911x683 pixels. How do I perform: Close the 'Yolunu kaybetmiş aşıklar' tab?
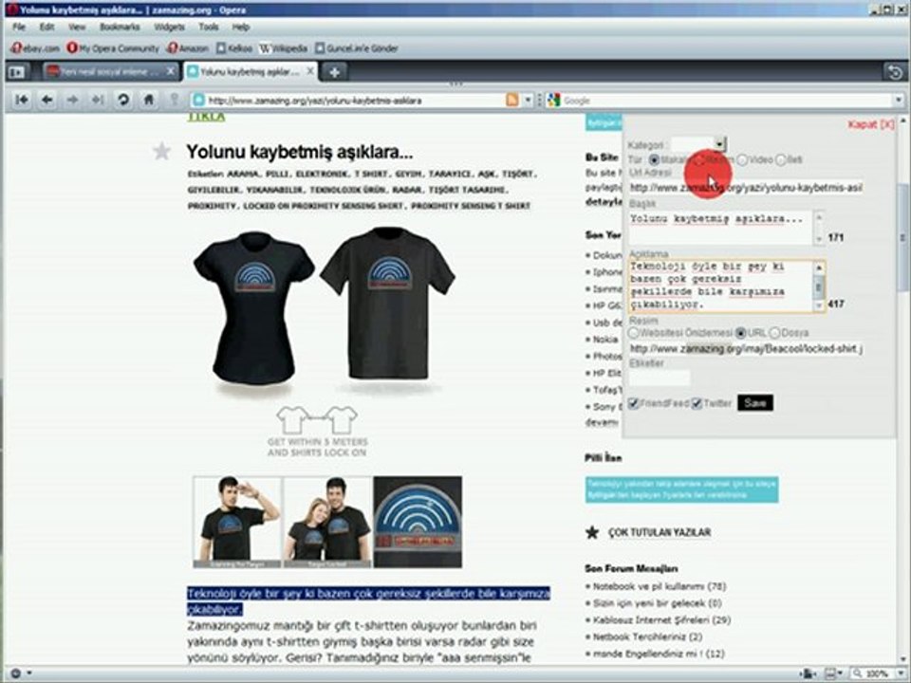(310, 71)
